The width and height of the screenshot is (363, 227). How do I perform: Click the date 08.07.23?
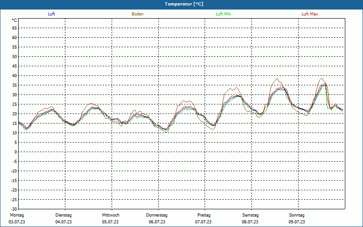250,222
